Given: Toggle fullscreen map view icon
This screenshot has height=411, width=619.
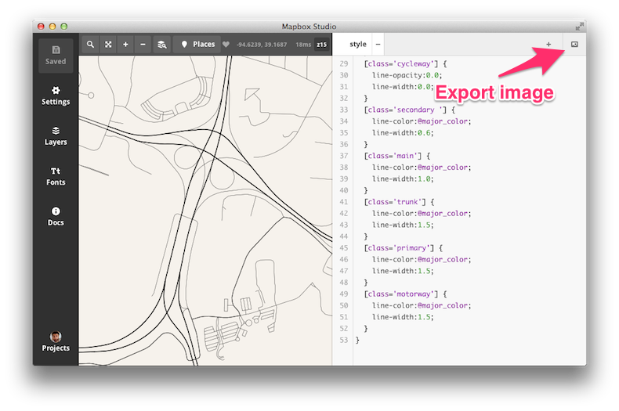Looking at the screenshot, I should coord(108,44).
